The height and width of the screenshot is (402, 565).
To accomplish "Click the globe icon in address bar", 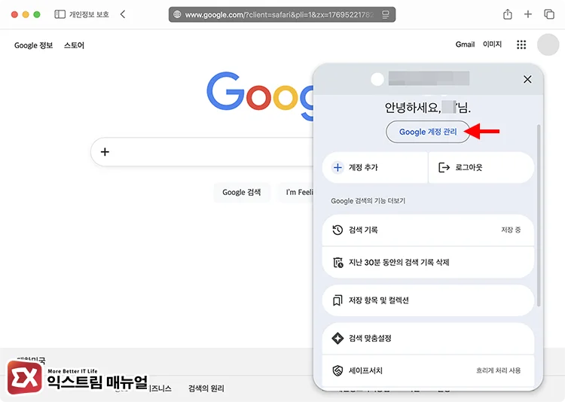I will [x=177, y=14].
